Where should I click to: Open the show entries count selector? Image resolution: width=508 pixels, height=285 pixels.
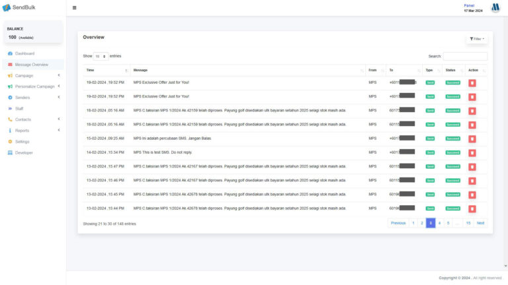point(101,56)
